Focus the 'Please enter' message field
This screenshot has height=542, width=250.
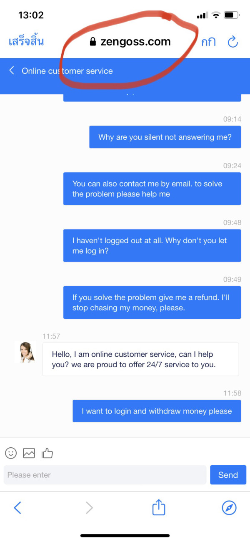coord(105,475)
